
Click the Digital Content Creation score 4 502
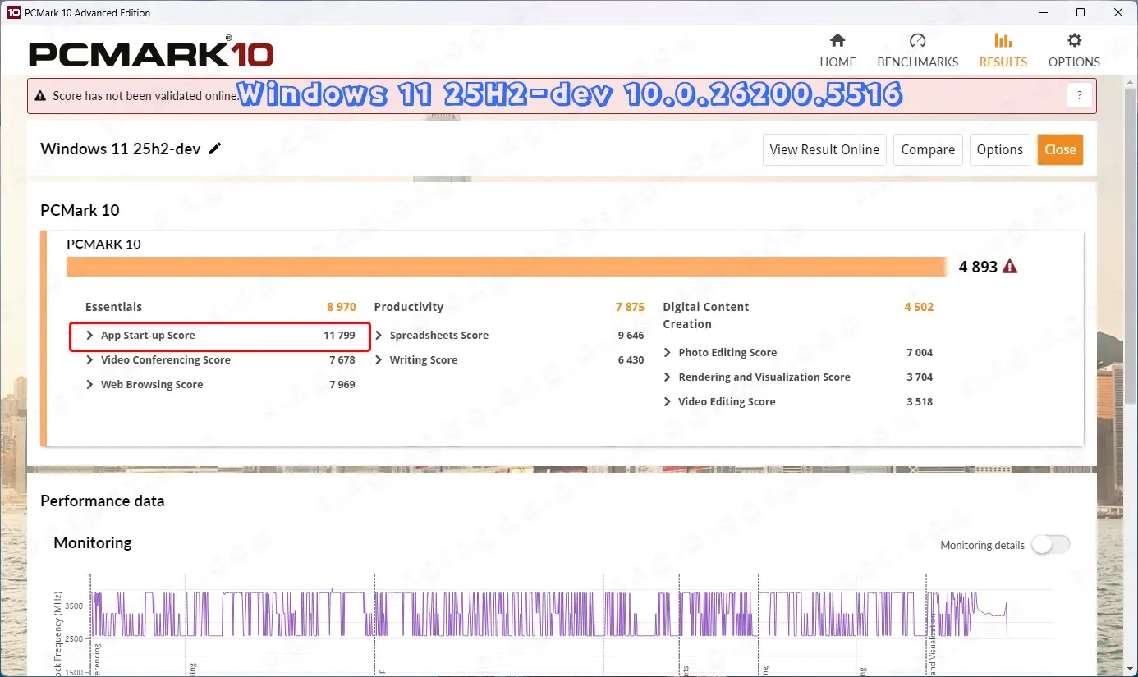(919, 307)
